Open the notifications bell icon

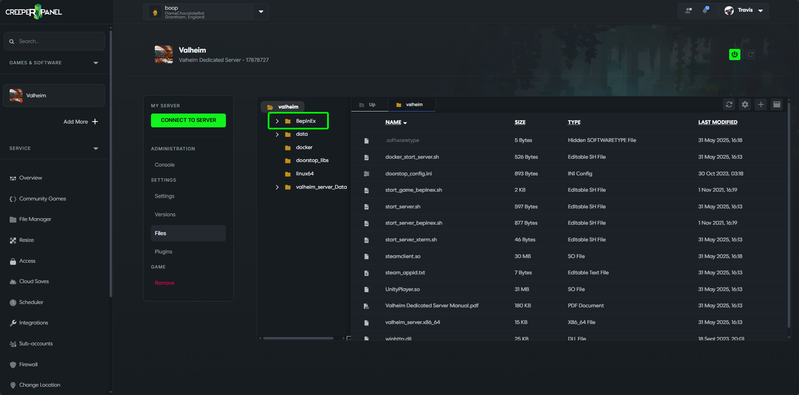705,10
